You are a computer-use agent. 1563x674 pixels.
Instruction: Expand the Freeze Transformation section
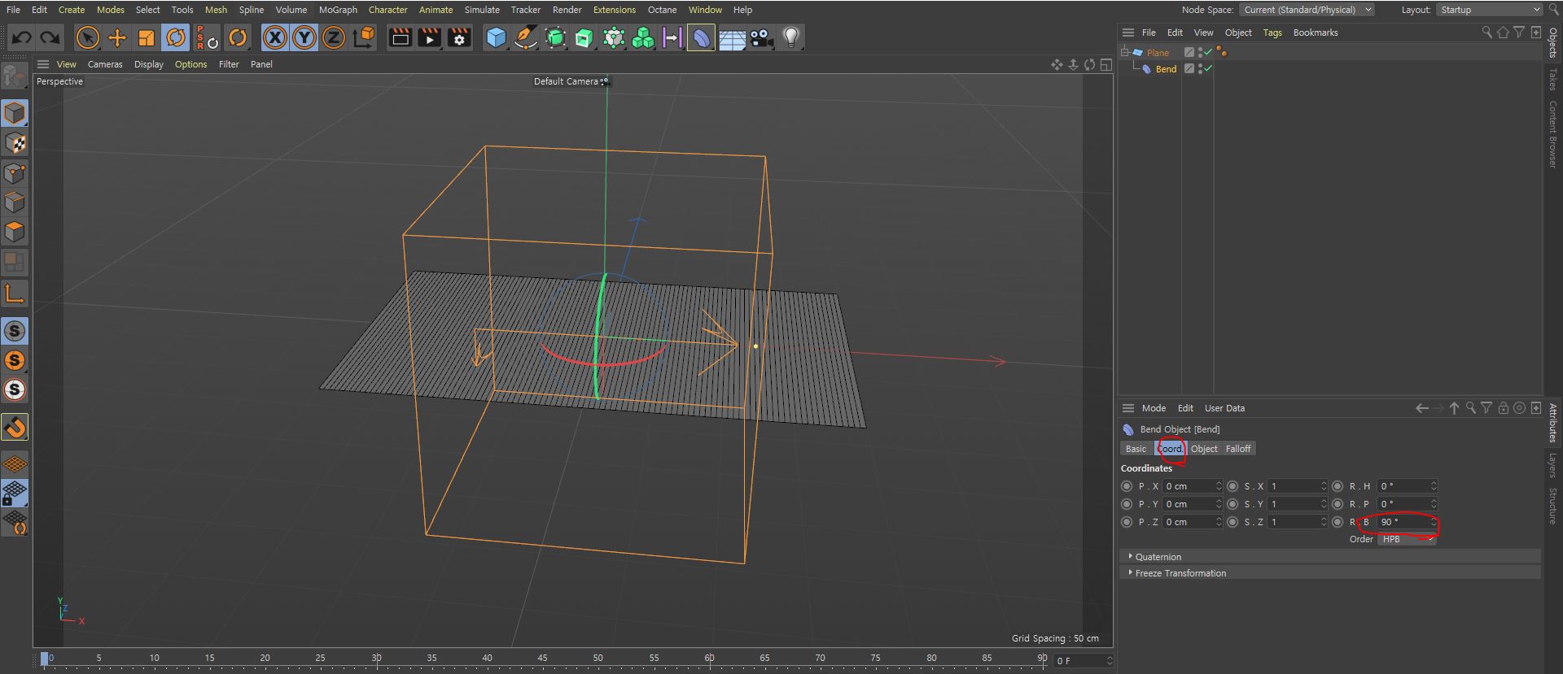pyautogui.click(x=1180, y=573)
